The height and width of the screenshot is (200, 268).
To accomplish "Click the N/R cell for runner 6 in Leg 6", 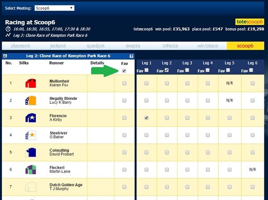I will click(253, 170).
